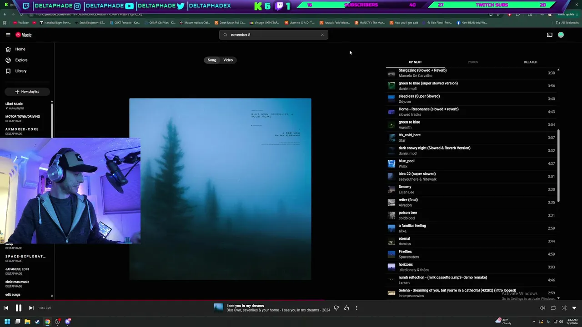582x327 pixels.
Task: Skip to next track
Action: [x=31, y=308]
